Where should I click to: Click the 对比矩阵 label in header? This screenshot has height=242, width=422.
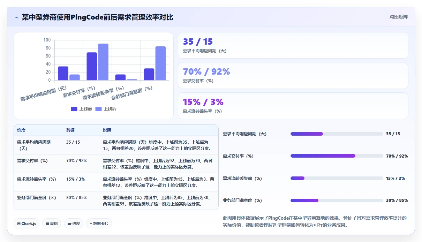pos(399,17)
